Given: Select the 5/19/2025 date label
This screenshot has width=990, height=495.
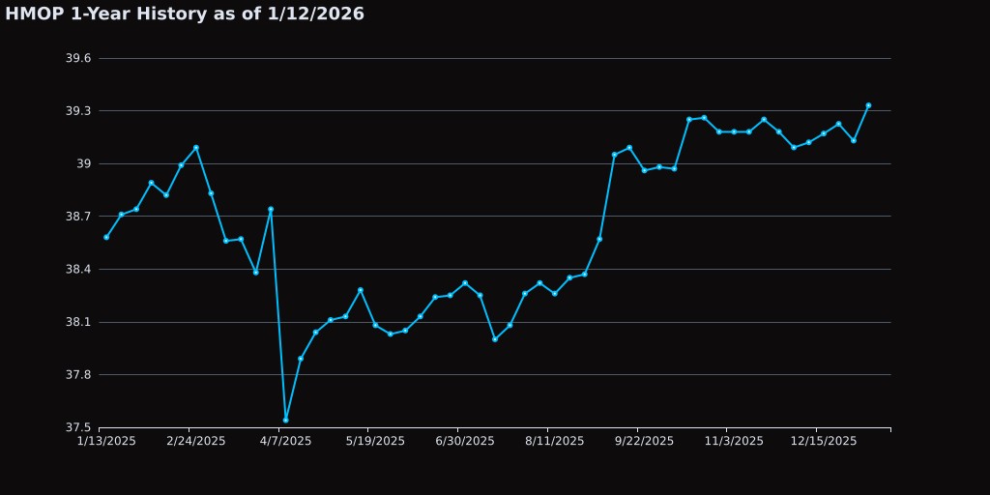Looking at the screenshot, I should point(375,441).
